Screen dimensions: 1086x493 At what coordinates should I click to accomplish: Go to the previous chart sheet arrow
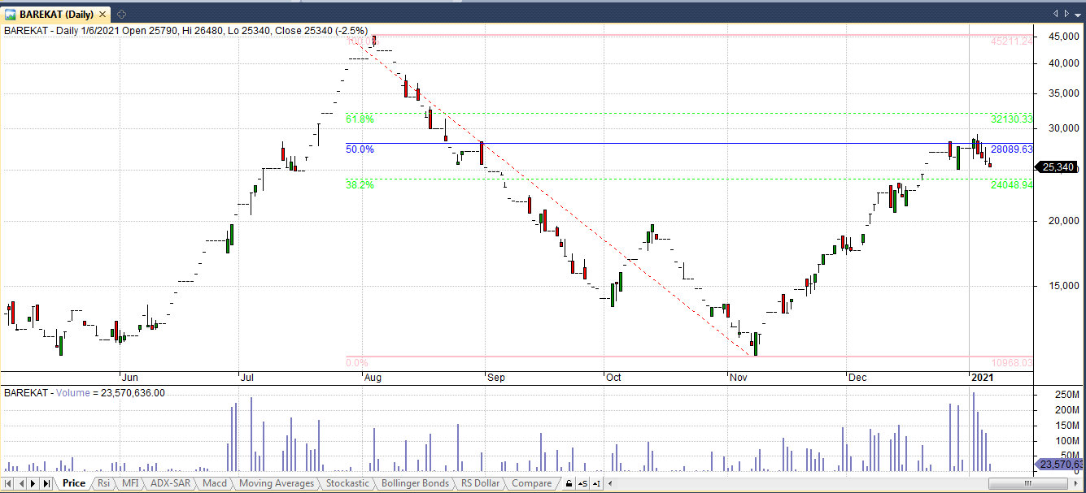[x=20, y=483]
